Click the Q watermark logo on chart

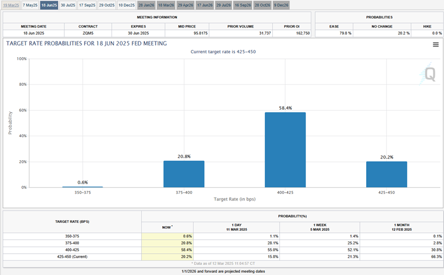click(x=428, y=74)
